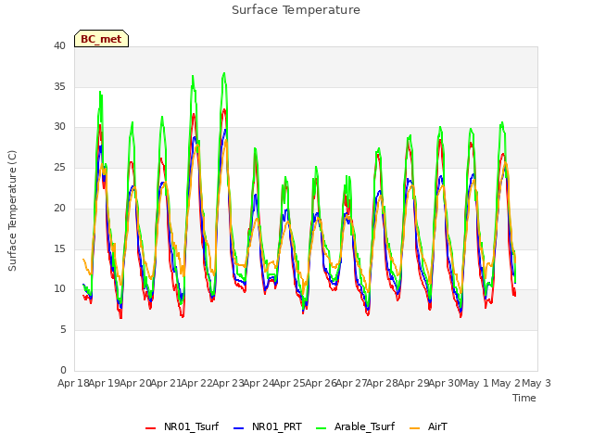Click the Apr 20 x-axis tick label
Viewport: 593px width, 445px height.
point(135,383)
